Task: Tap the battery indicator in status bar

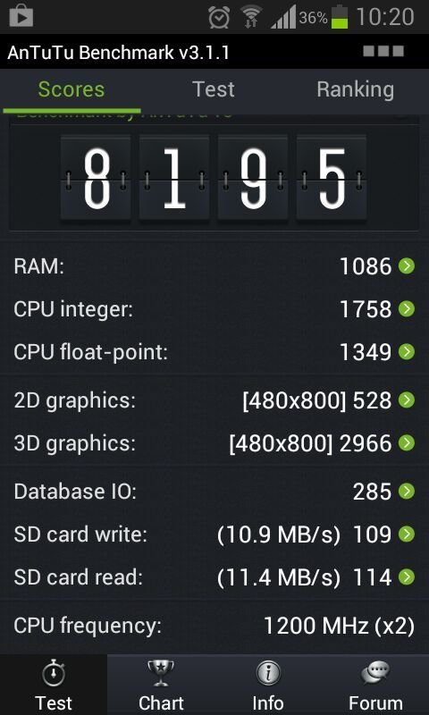Action: click(x=340, y=17)
